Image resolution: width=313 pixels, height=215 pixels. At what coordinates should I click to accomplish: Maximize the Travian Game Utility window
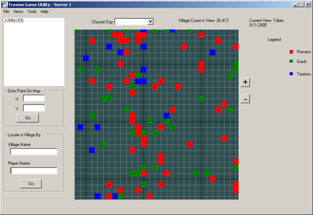[301, 5]
